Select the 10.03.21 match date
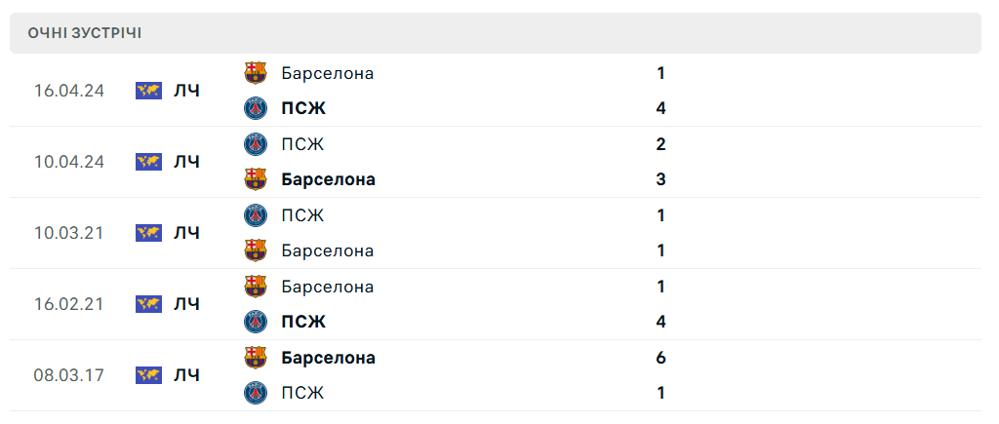 68,233
